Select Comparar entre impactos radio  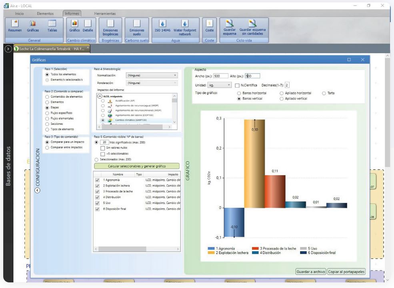point(47,148)
